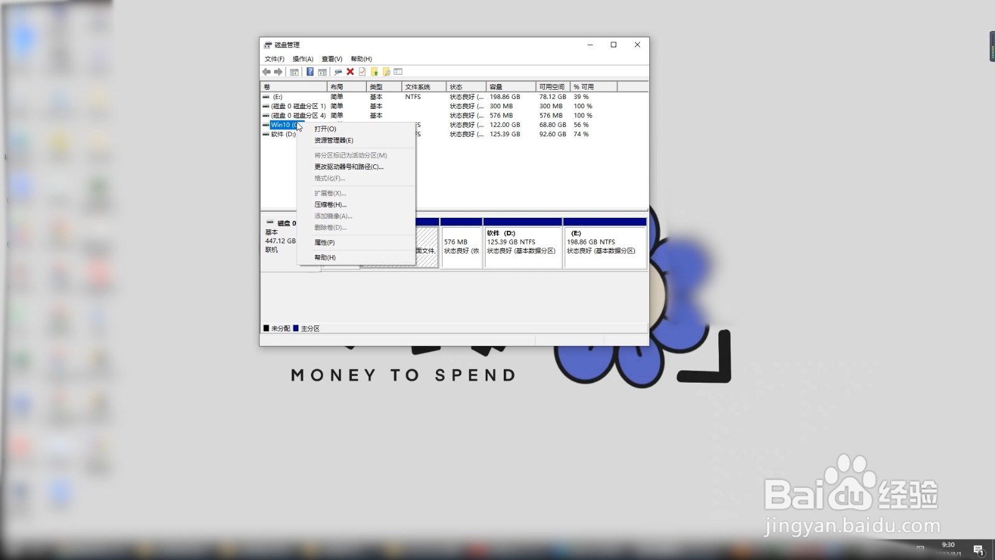Viewport: 995px width, 560px height.
Task: Click the red X delete toolbar icon
Action: [350, 72]
